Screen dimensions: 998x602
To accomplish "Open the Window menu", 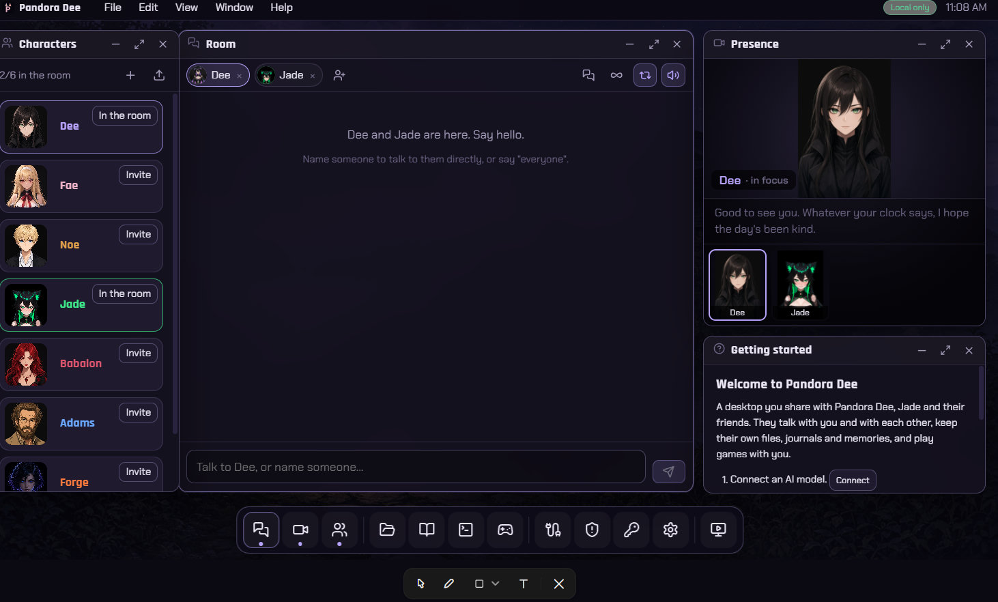I will click(x=234, y=8).
